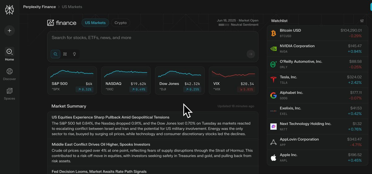
Task: Click AppLovin -4.71% change value
Action: [356, 145]
